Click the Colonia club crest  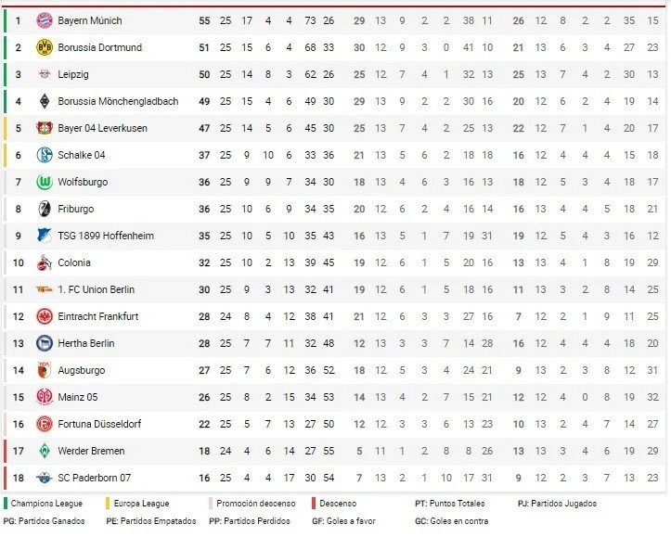45,262
